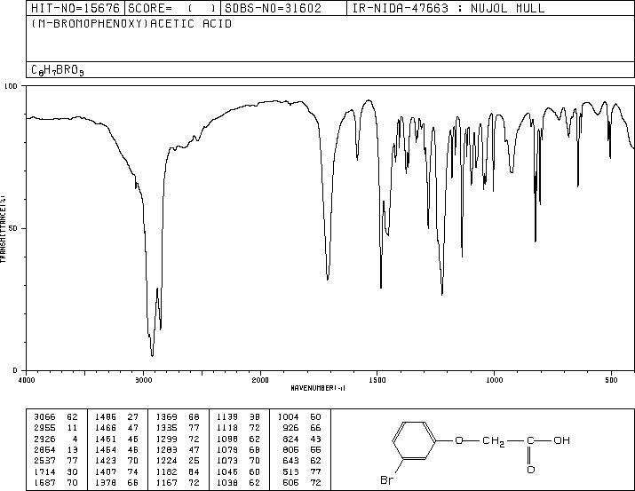Select the 1714 peak row in the table
Image resolution: width=635 pixels, height=491 pixels.
[x=43, y=471]
